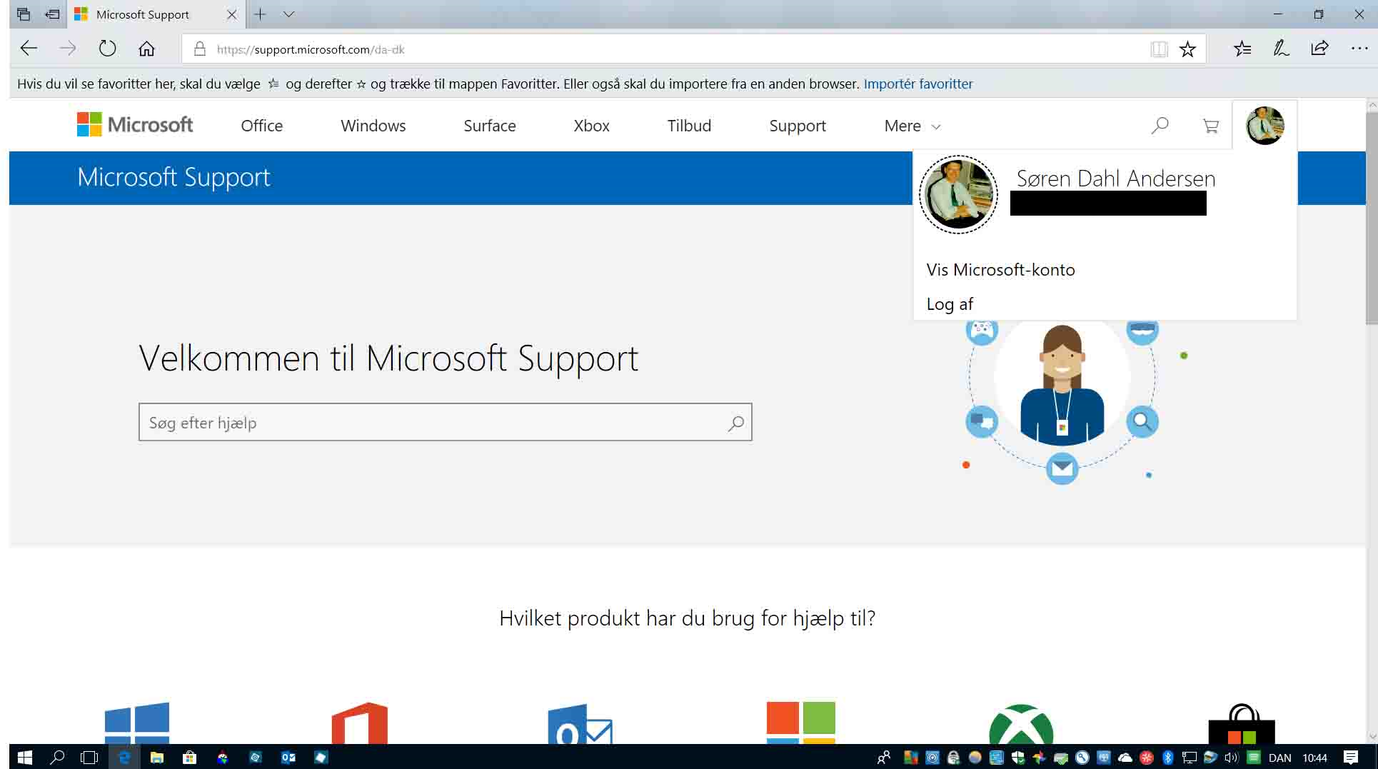Close the Microsoft Support tab

point(231,14)
